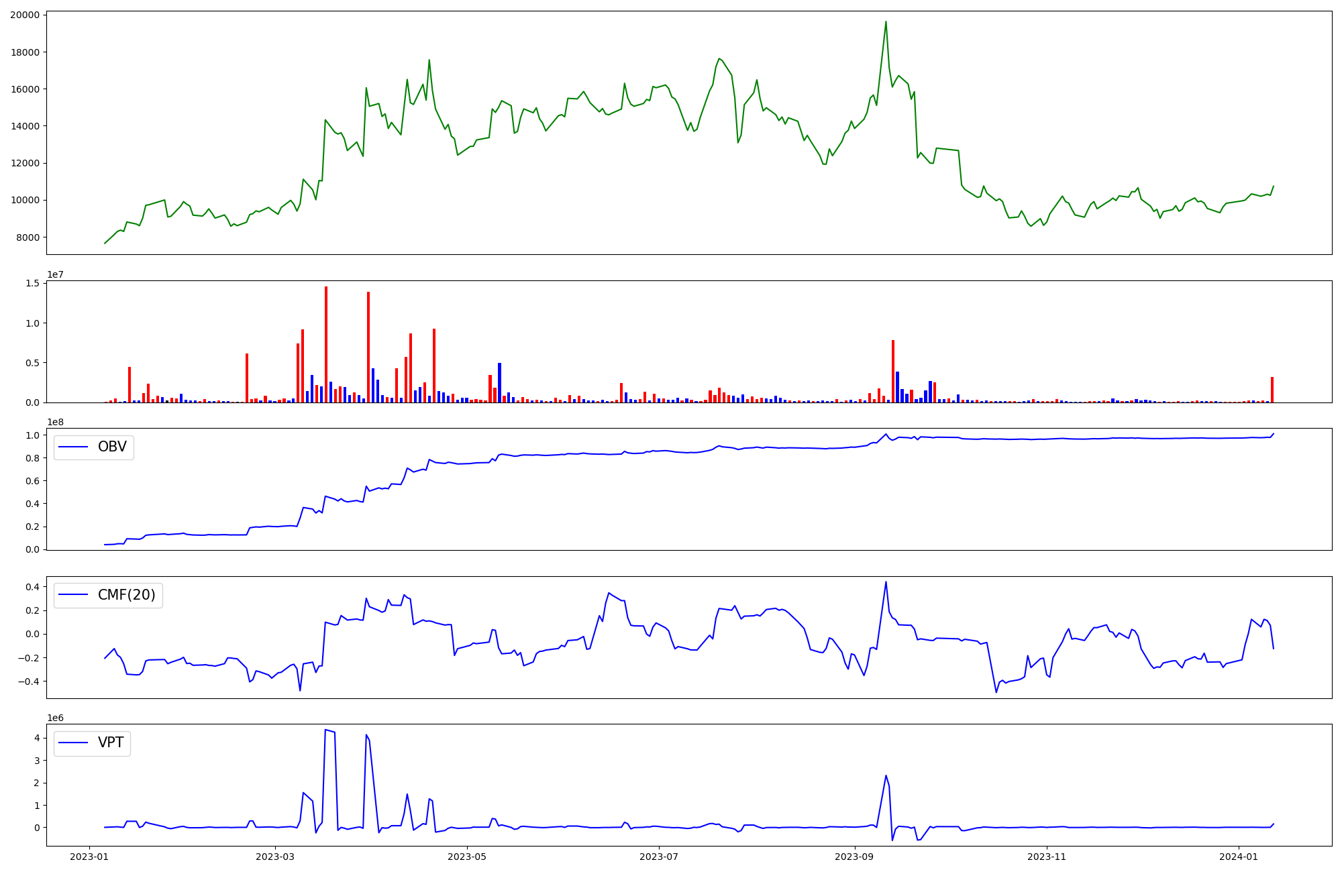Viewport: 1342px width, 872px height.
Task: Click the 2023-01 x-axis tick label
Action: pyautogui.click(x=89, y=857)
